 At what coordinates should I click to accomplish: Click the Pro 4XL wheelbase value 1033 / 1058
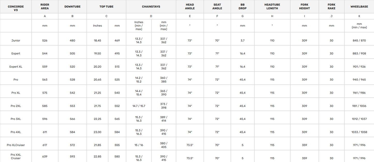pyautogui.click(x=359, y=132)
